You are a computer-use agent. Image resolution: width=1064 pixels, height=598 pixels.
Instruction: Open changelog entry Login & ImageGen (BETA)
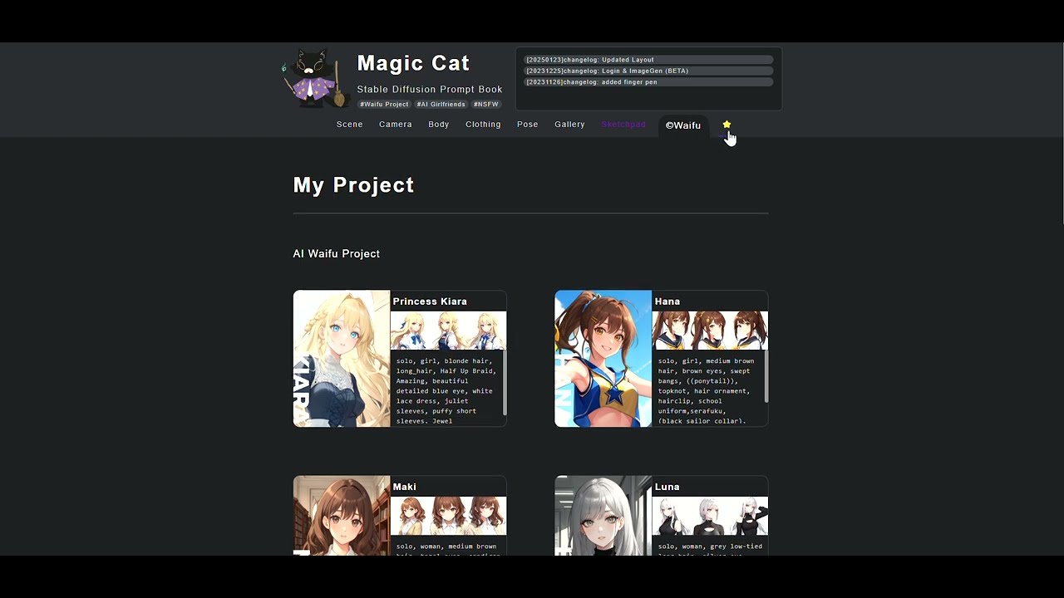coord(648,71)
